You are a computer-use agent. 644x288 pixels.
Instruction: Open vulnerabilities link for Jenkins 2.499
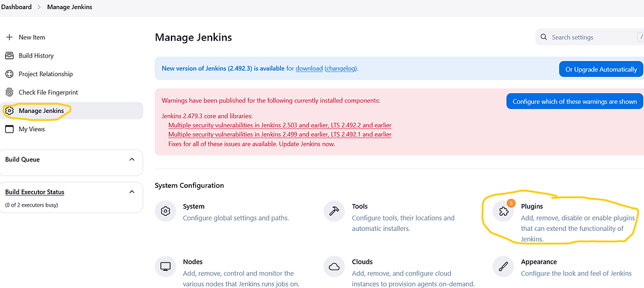[x=280, y=134]
